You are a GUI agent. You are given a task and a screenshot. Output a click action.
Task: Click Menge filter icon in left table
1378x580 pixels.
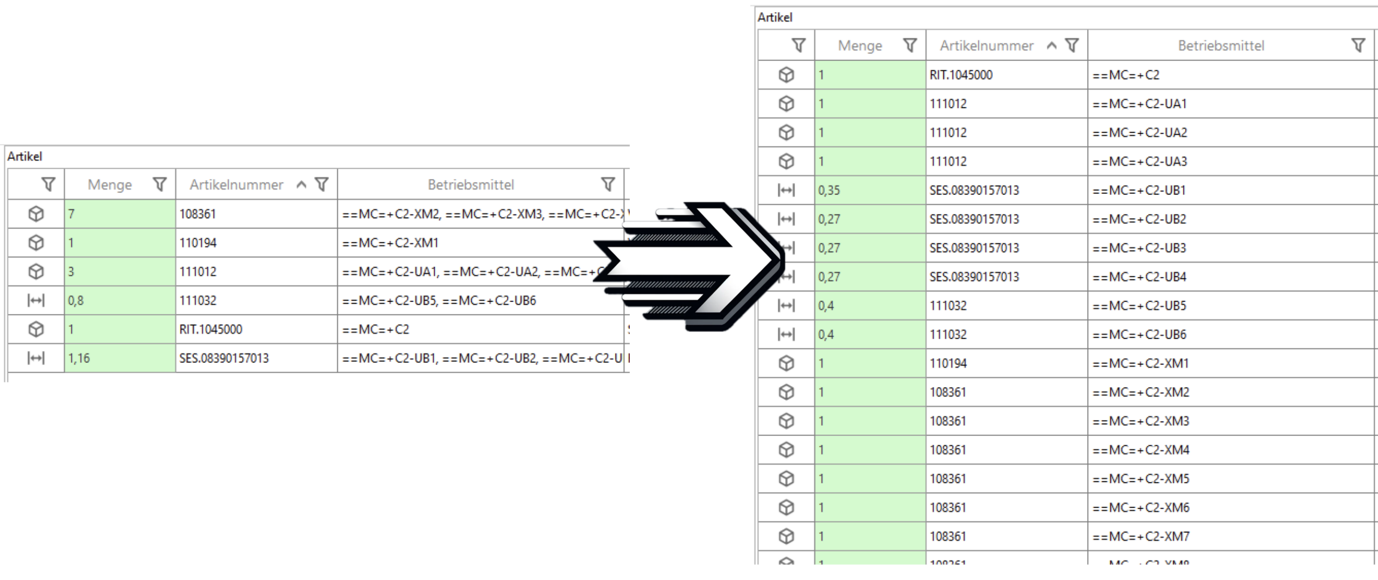click(159, 185)
